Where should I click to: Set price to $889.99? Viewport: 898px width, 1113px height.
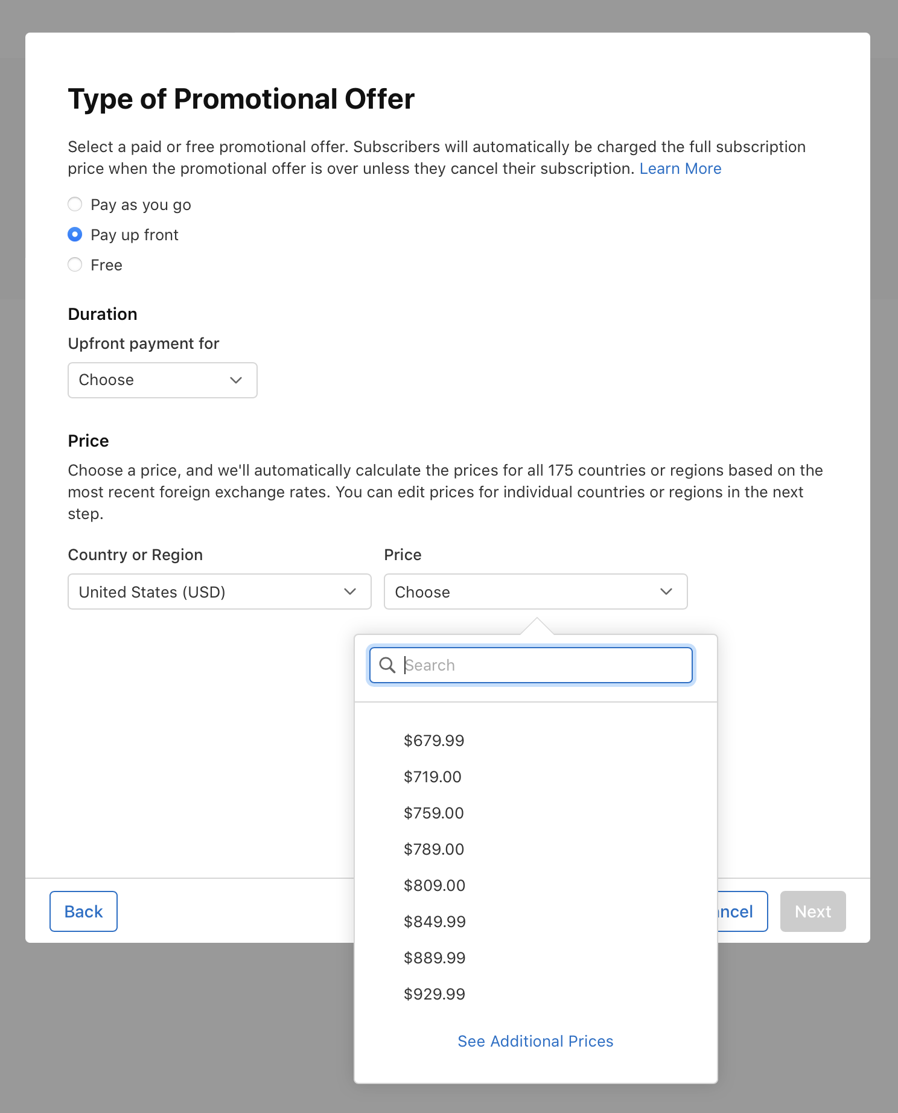(435, 958)
